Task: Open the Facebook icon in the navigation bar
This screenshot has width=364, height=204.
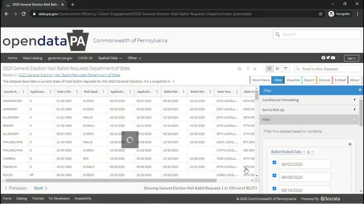Action: pos(323,58)
